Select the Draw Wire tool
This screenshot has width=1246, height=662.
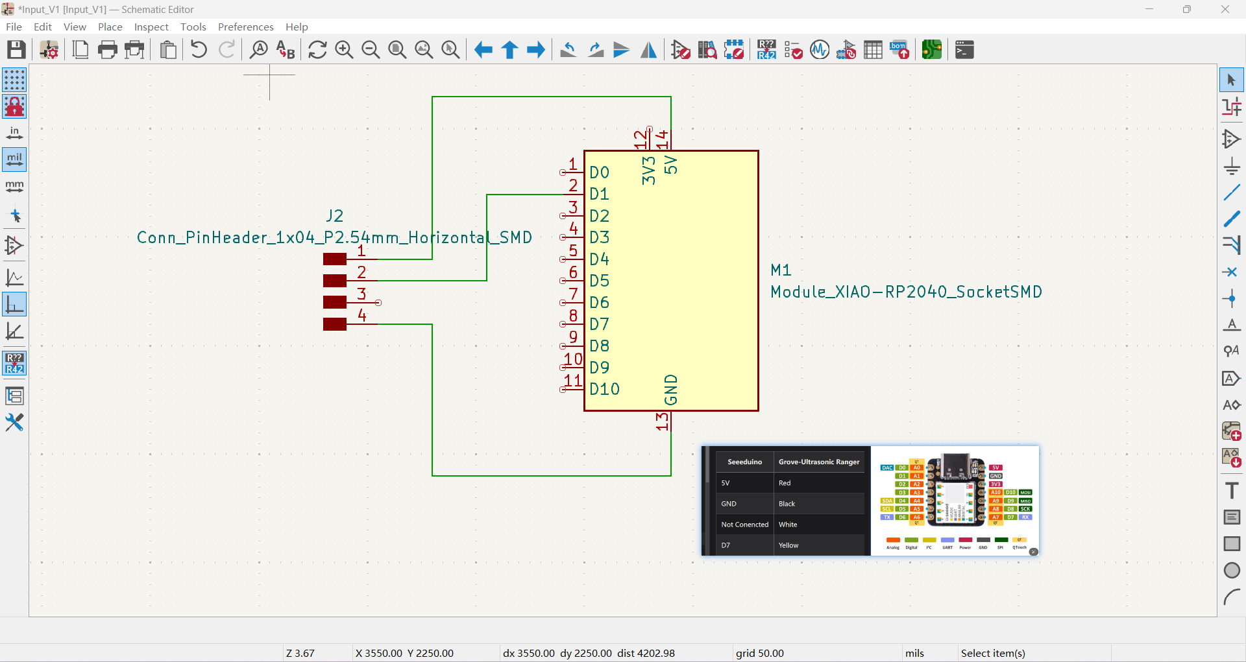coord(1231,193)
